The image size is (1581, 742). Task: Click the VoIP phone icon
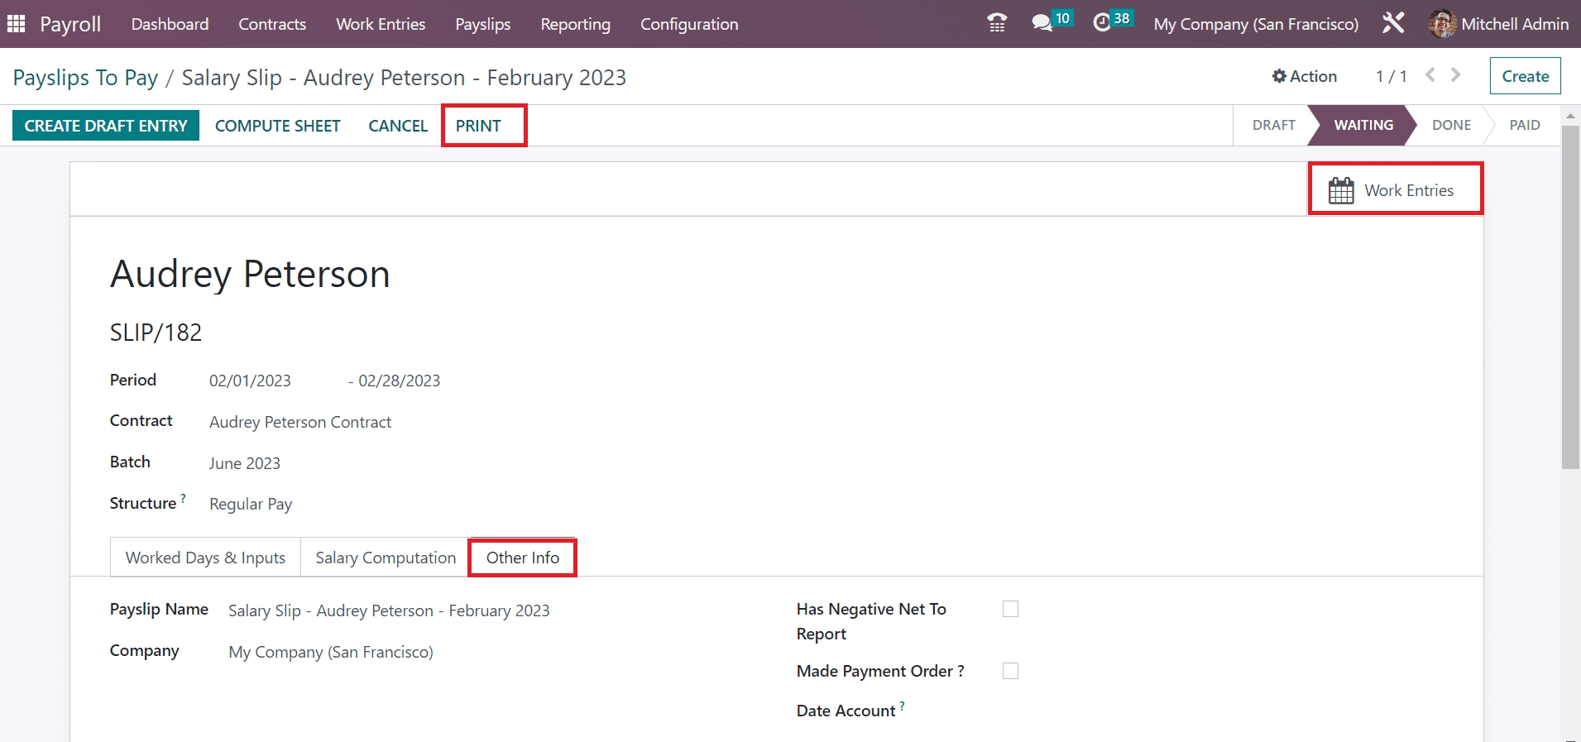[997, 24]
